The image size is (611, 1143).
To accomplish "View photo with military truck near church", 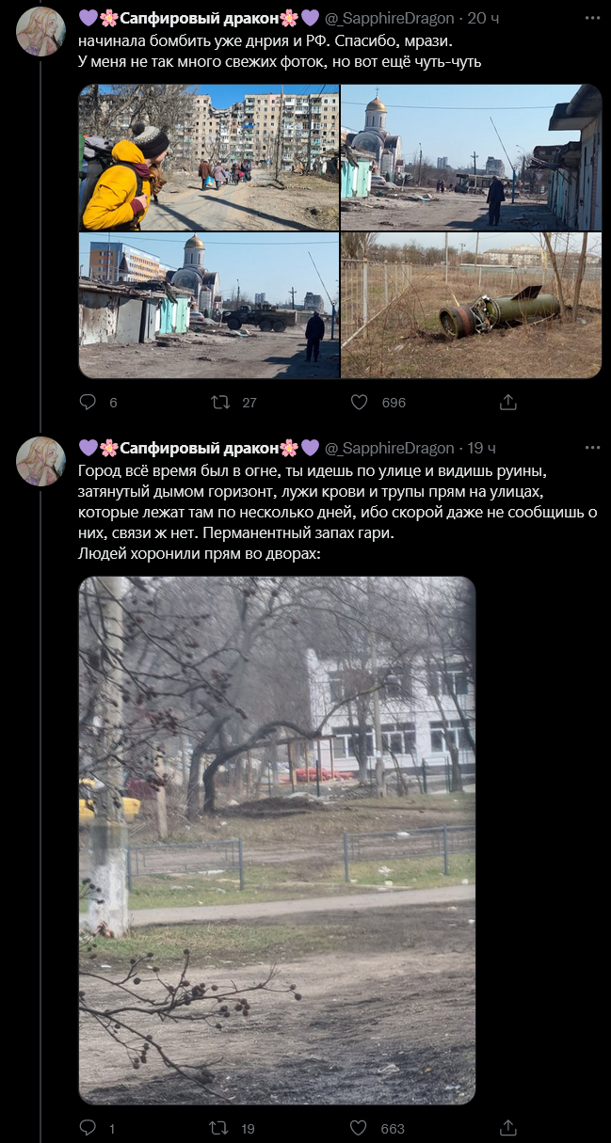I will click(208, 306).
